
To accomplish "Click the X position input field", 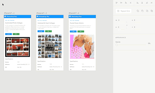I will pyautogui.click(x=137, y=20).
